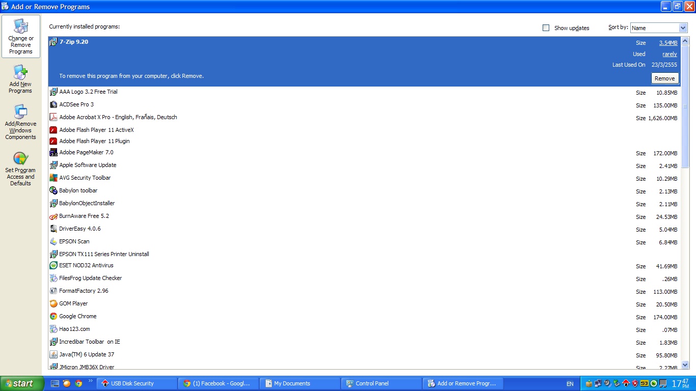
Task: Click Remove button for 7-Zip 9.20
Action: click(x=665, y=78)
